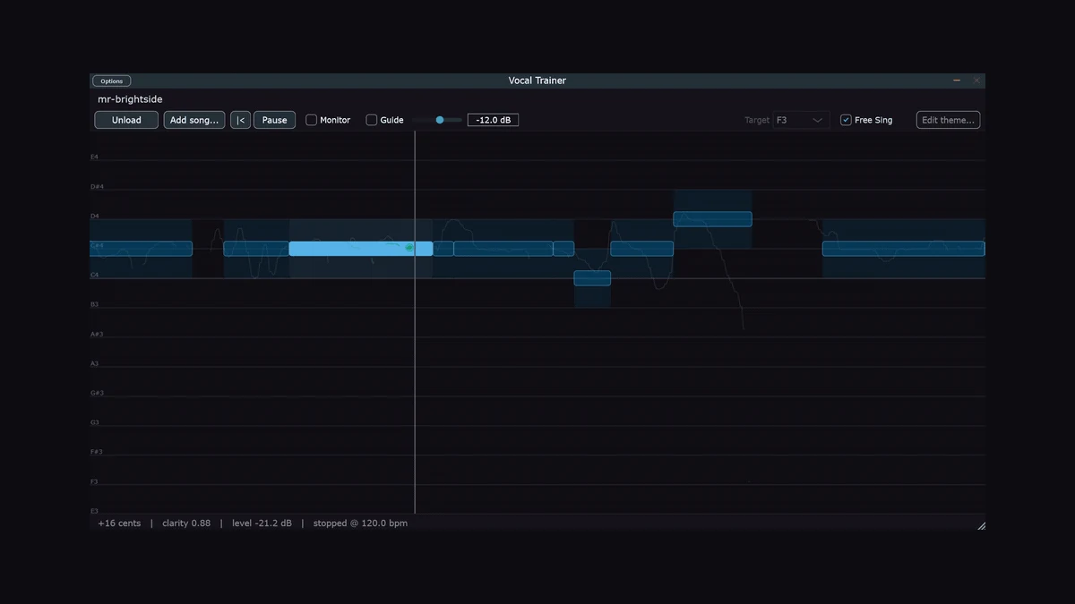Rewind to start with the |< button
The height and width of the screenshot is (604, 1075).
click(240, 120)
